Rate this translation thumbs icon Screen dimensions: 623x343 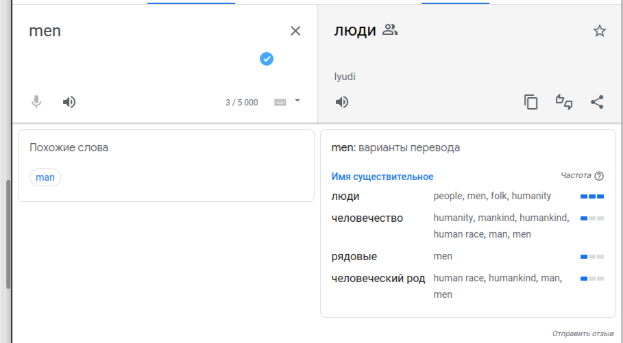pyautogui.click(x=564, y=102)
